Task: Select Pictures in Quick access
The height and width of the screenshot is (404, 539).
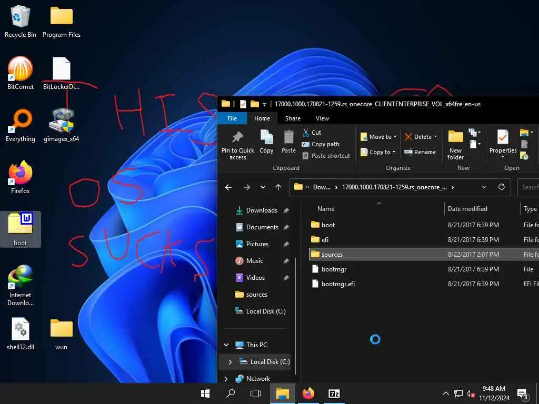Action: click(x=257, y=244)
